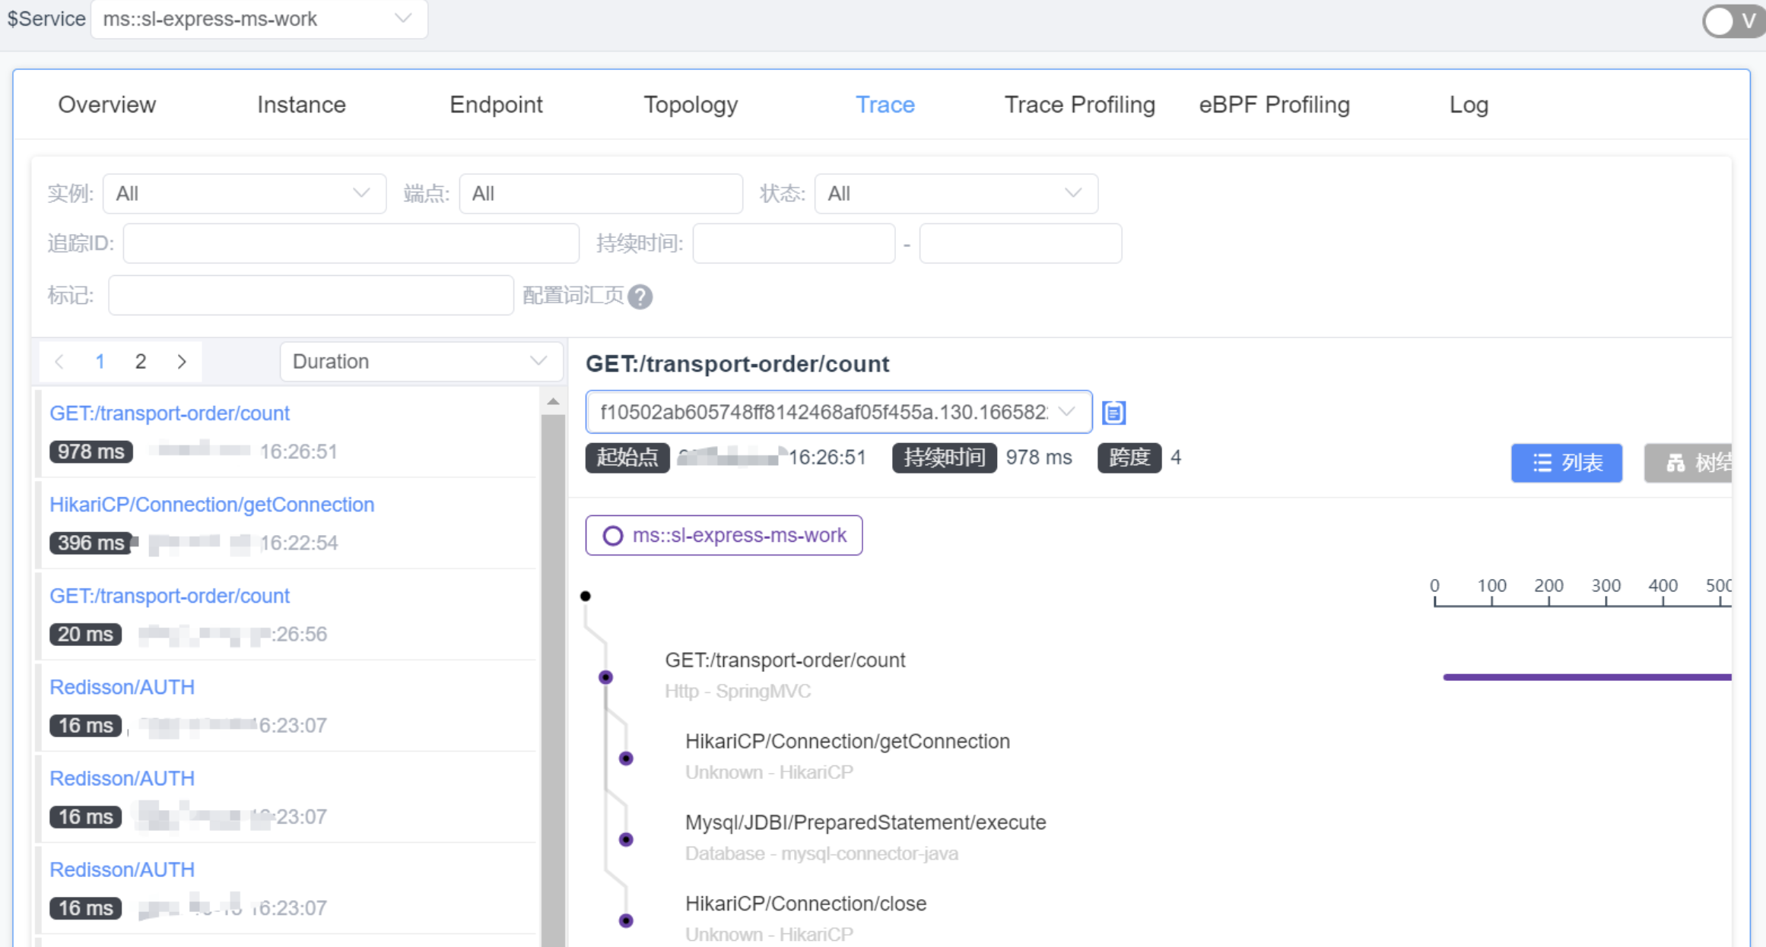Click the purple span duration bar
1766x947 pixels.
(x=1586, y=677)
